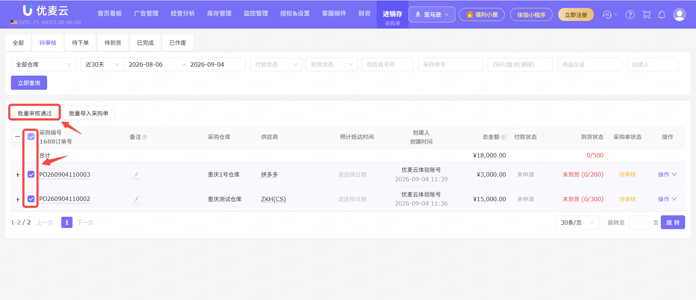Open the 监控管理 menu
Viewport: 696px width, 300px height.
click(x=256, y=13)
